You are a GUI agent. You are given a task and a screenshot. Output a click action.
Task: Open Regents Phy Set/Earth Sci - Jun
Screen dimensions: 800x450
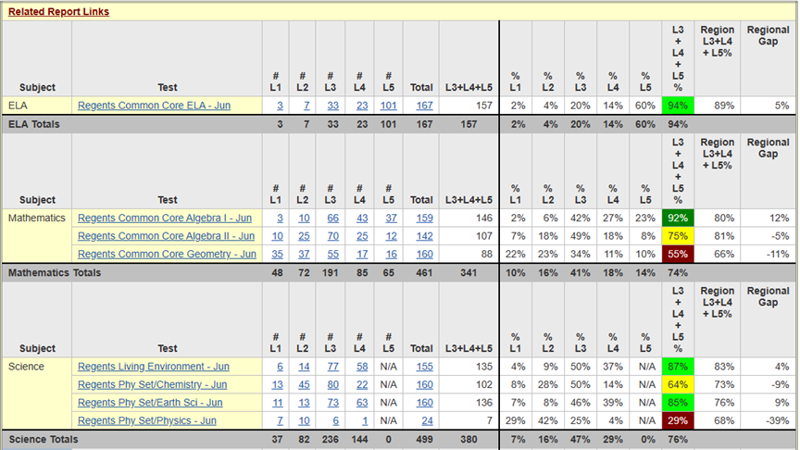point(150,402)
